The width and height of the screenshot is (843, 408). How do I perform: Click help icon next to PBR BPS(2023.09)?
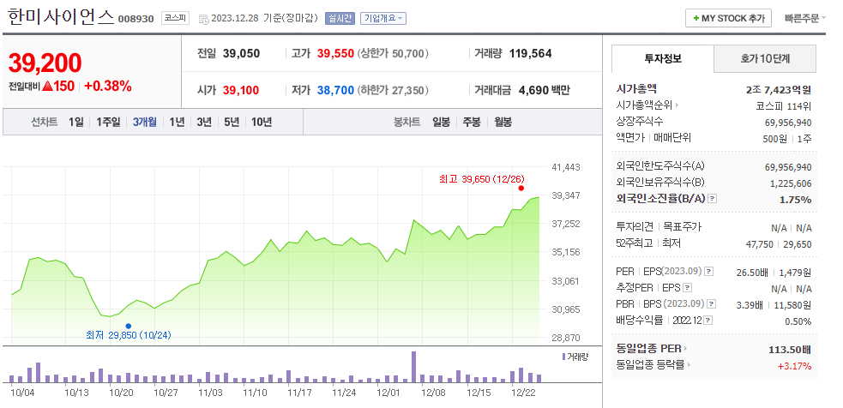[x=711, y=304]
